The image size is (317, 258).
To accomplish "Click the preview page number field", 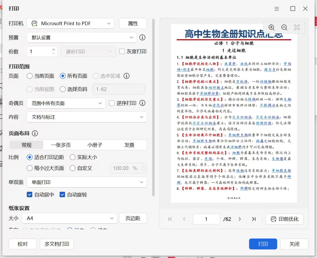I will [206, 219].
